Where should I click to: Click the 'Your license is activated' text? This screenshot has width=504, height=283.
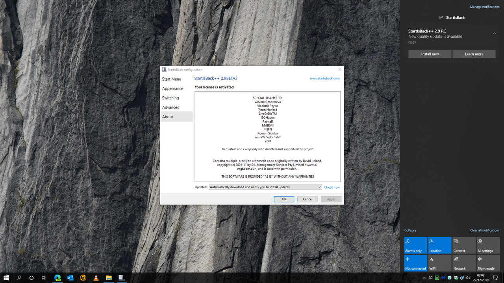(x=214, y=87)
